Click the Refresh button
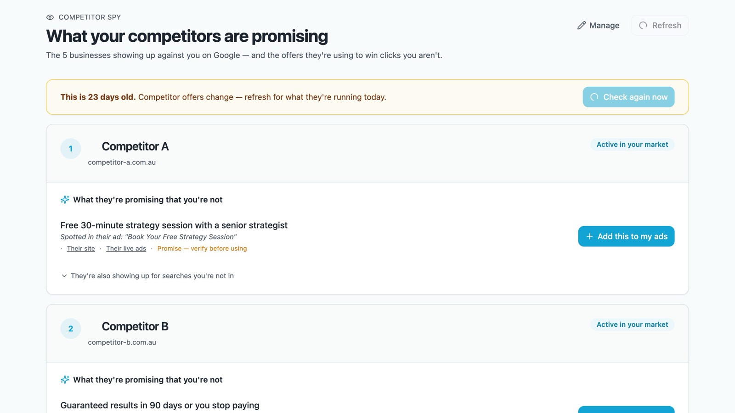This screenshot has width=735, height=413. pyautogui.click(x=660, y=25)
